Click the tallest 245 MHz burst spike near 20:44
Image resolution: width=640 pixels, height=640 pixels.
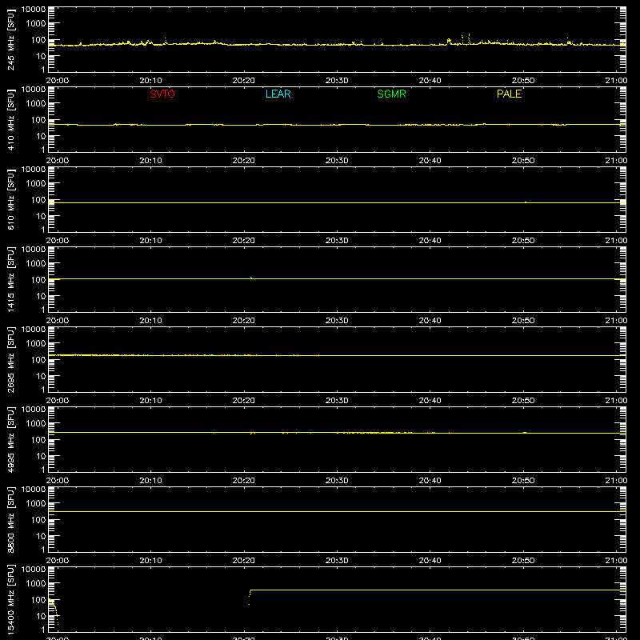pyautogui.click(x=469, y=38)
